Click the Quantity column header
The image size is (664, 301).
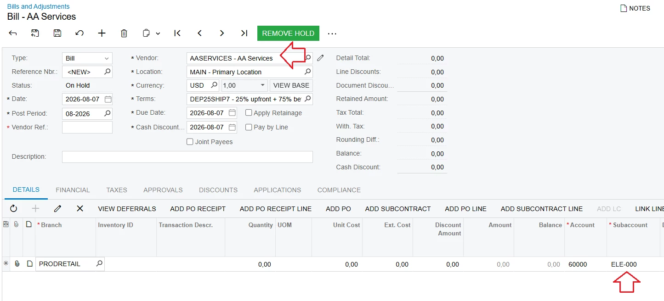pos(250,237)
